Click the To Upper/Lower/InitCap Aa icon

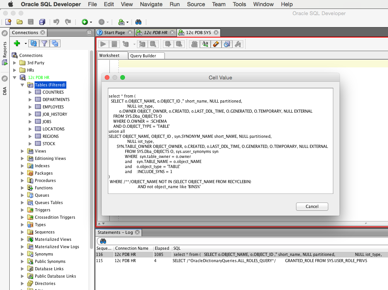click(205, 44)
